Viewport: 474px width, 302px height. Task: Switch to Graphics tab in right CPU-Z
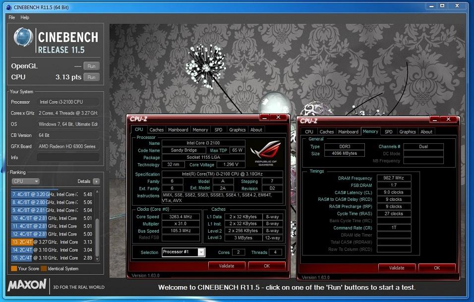tap(408, 132)
